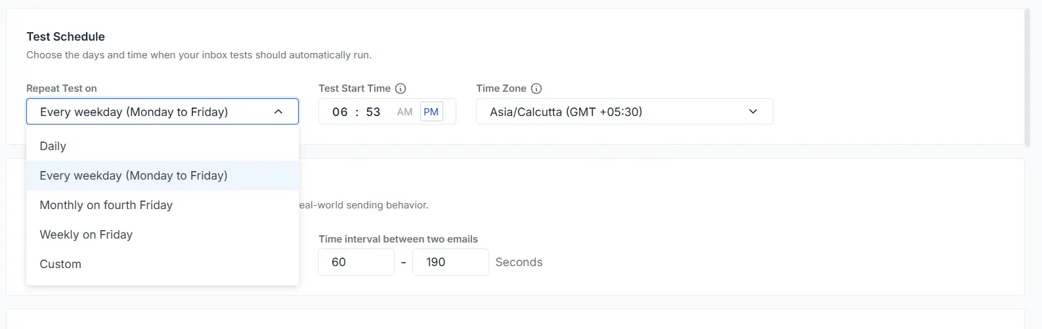Click the Test Start Time info icon
1042x329 pixels.
pyautogui.click(x=401, y=88)
